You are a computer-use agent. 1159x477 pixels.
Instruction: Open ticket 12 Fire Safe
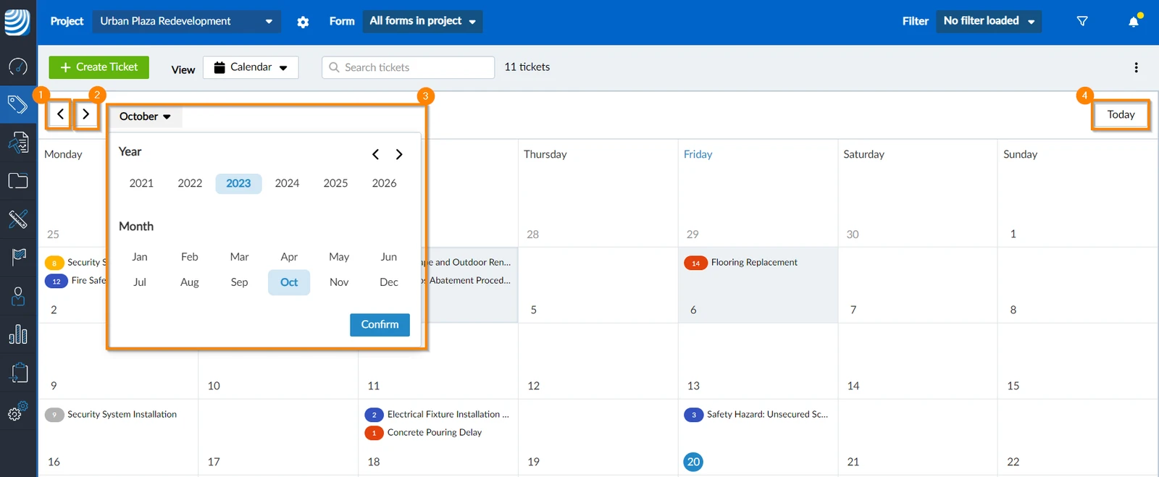point(76,281)
